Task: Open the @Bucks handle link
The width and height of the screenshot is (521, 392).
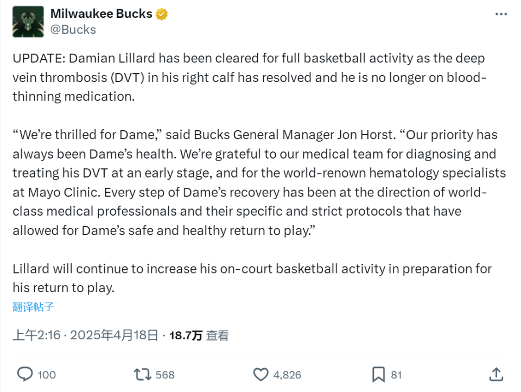Action: point(73,29)
